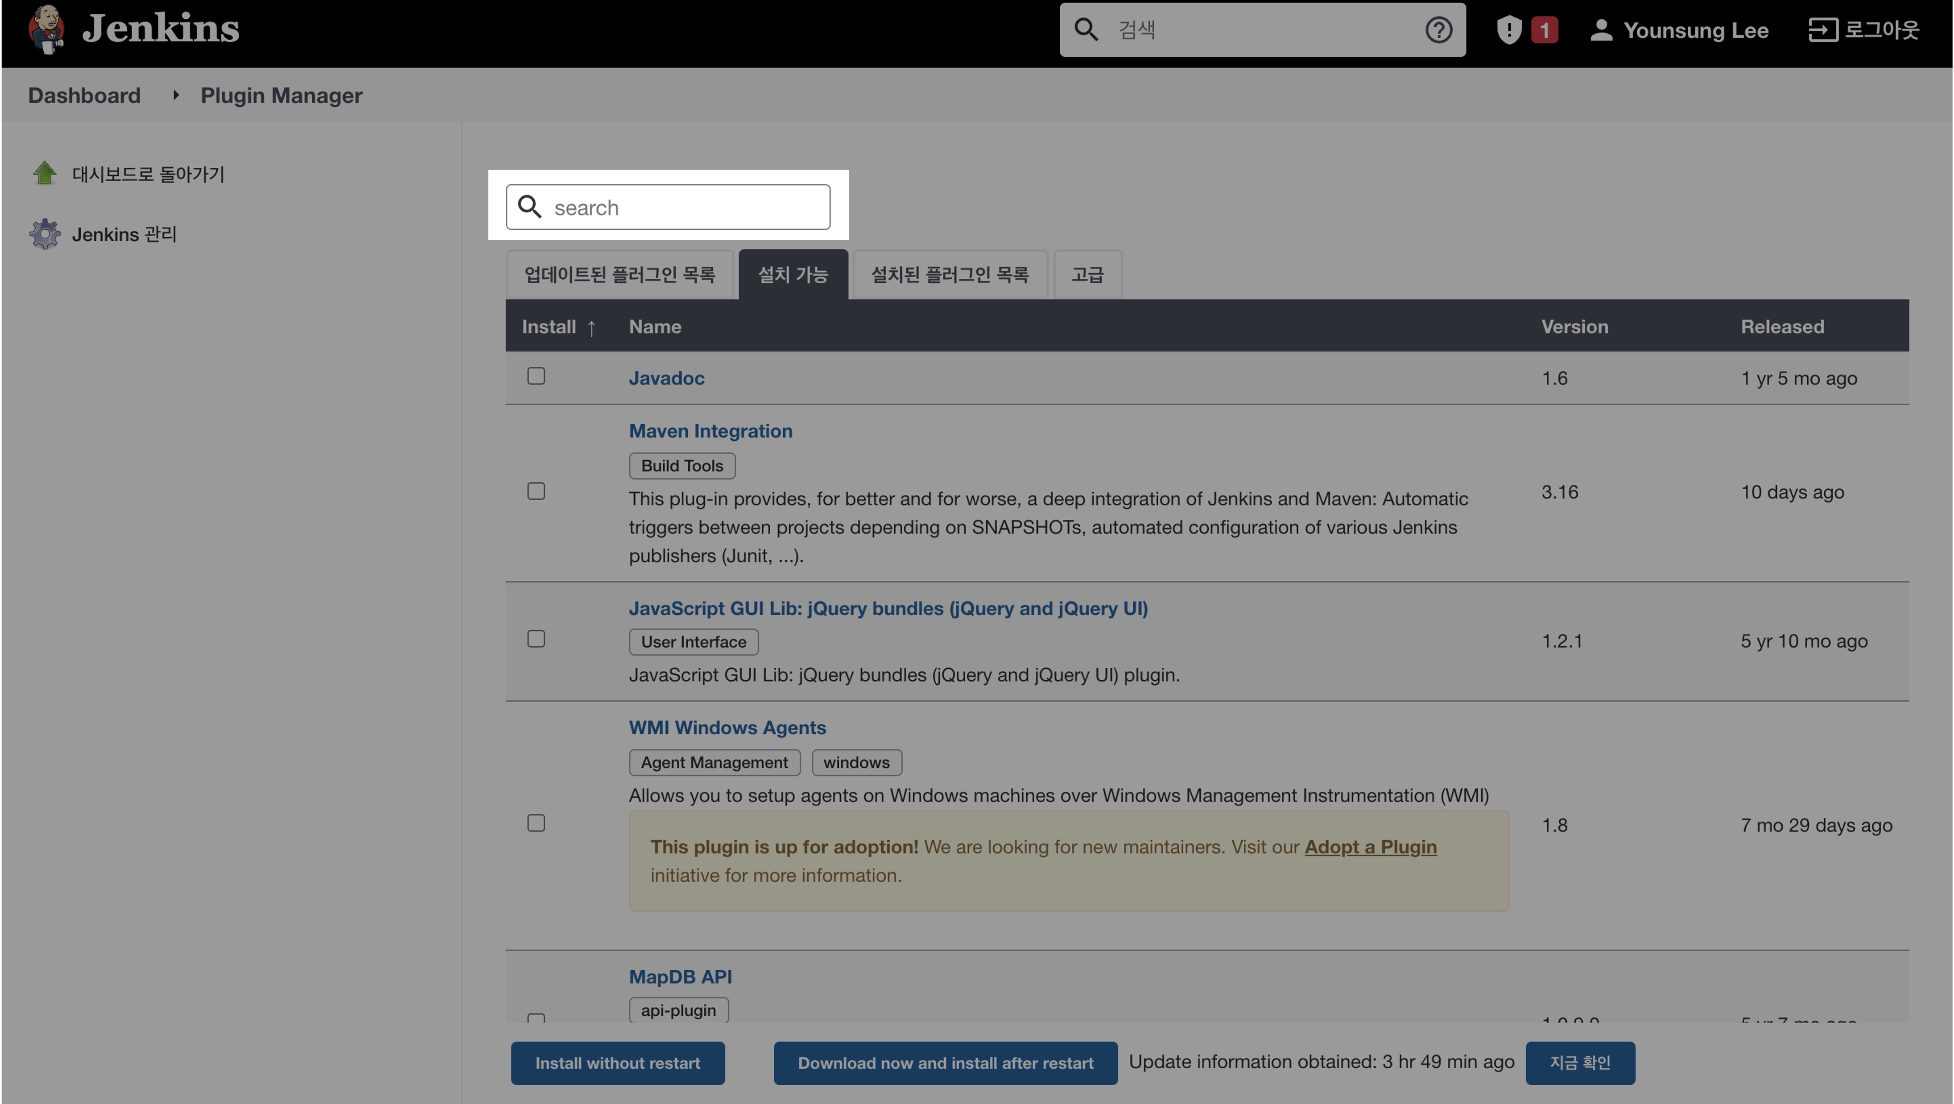Tick the WMI Windows Agents checkbox

click(x=536, y=823)
